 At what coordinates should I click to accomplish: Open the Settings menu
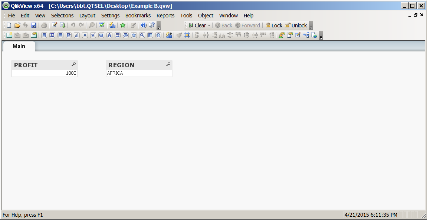(110, 16)
